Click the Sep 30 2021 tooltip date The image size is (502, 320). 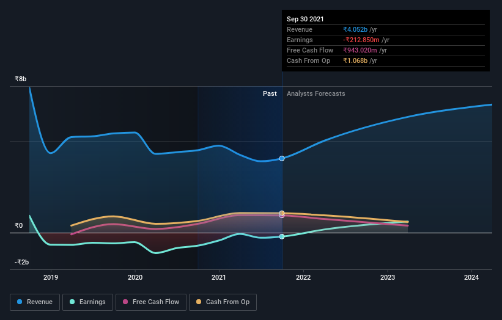(x=305, y=19)
